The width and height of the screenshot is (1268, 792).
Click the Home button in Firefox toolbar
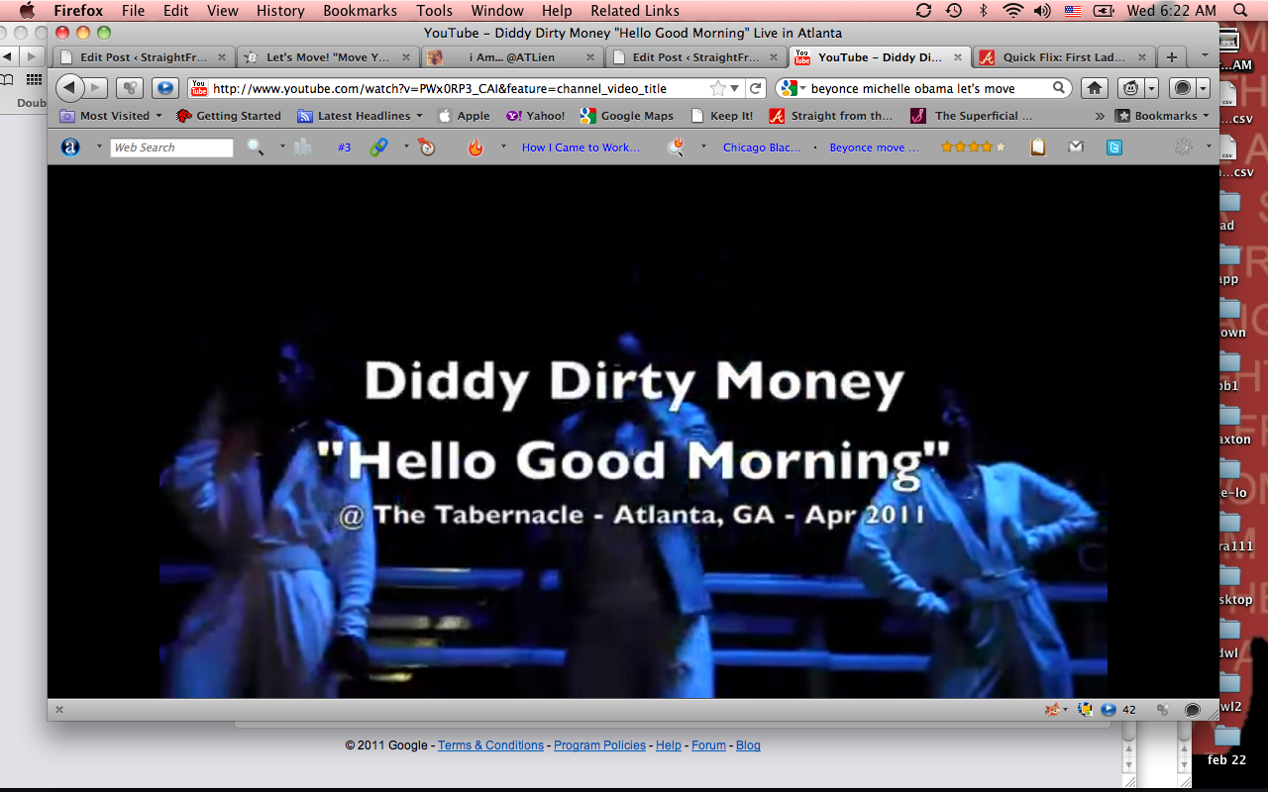[x=1095, y=88]
